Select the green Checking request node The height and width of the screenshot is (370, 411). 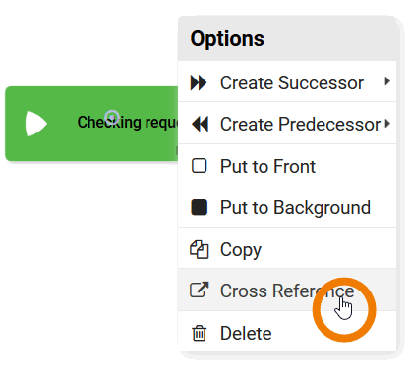[x=91, y=124]
